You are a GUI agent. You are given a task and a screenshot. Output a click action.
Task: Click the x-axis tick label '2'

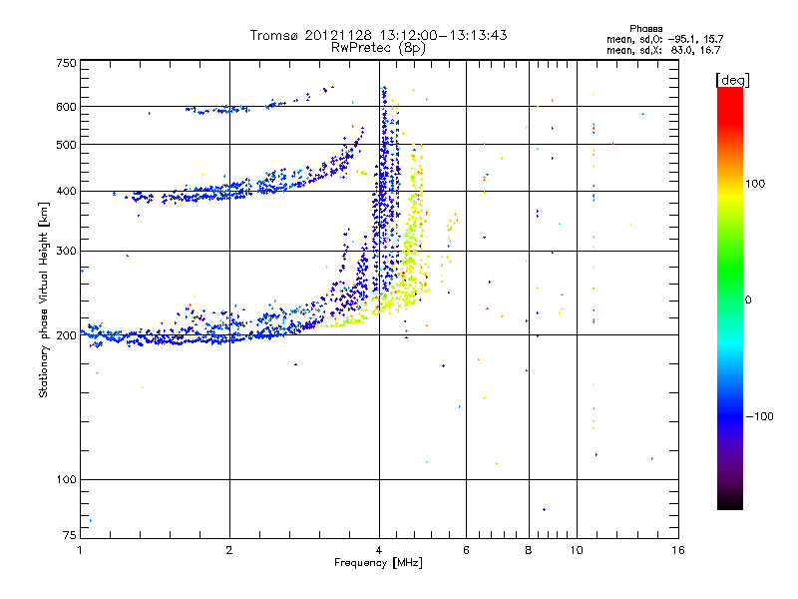click(229, 550)
